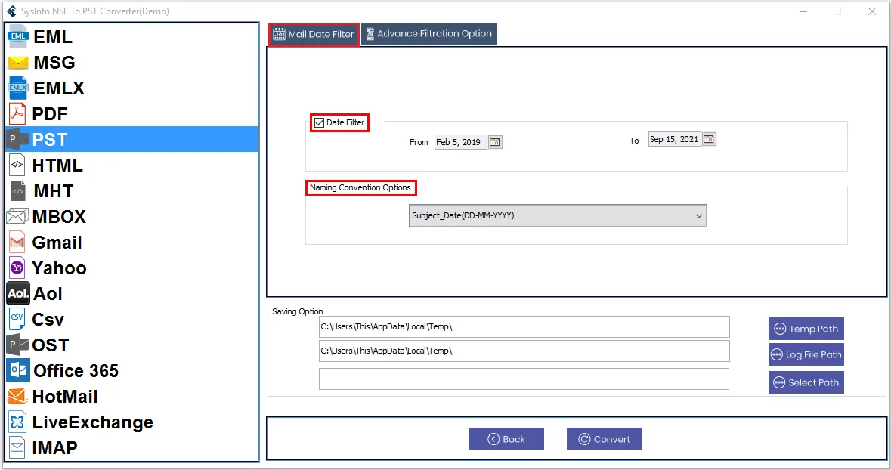891x470 pixels.
Task: Uncheck the Date Filter checkbox
Action: 320,123
